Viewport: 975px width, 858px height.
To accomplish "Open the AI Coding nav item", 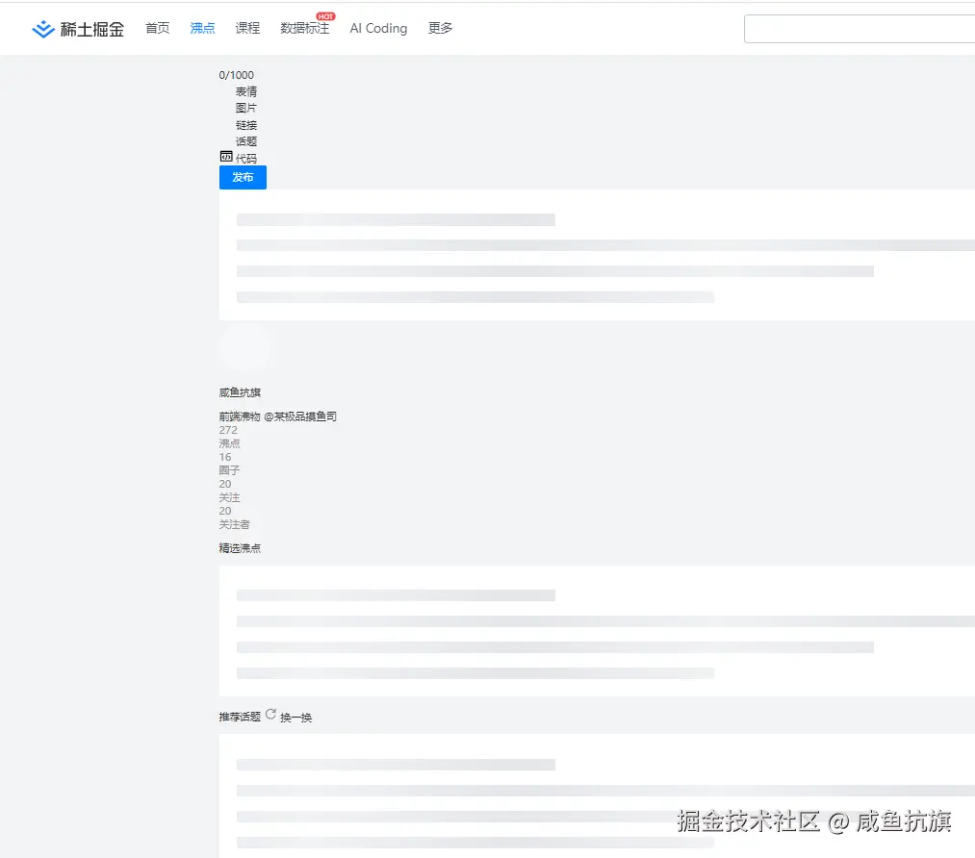I will 378,28.
